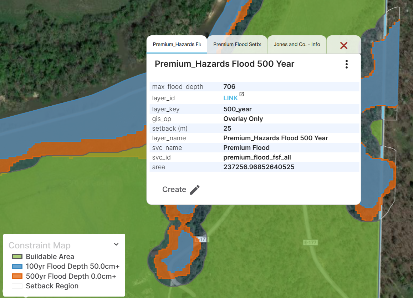The image size is (413, 298).
Task: Select the Setback Region legend swatch
Action: 17,286
